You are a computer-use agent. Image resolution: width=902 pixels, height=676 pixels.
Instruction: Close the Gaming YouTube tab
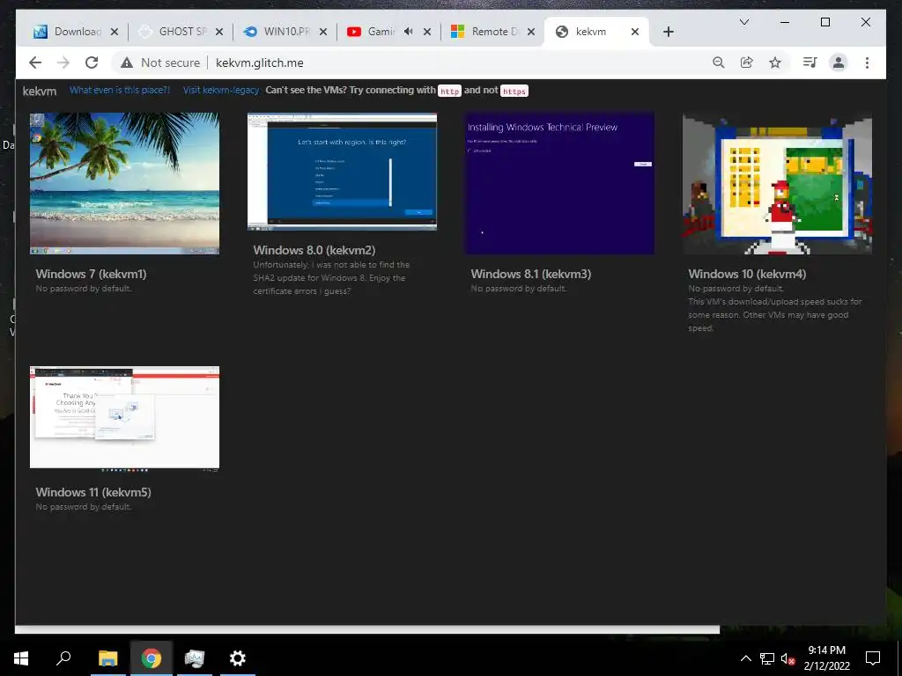(427, 32)
